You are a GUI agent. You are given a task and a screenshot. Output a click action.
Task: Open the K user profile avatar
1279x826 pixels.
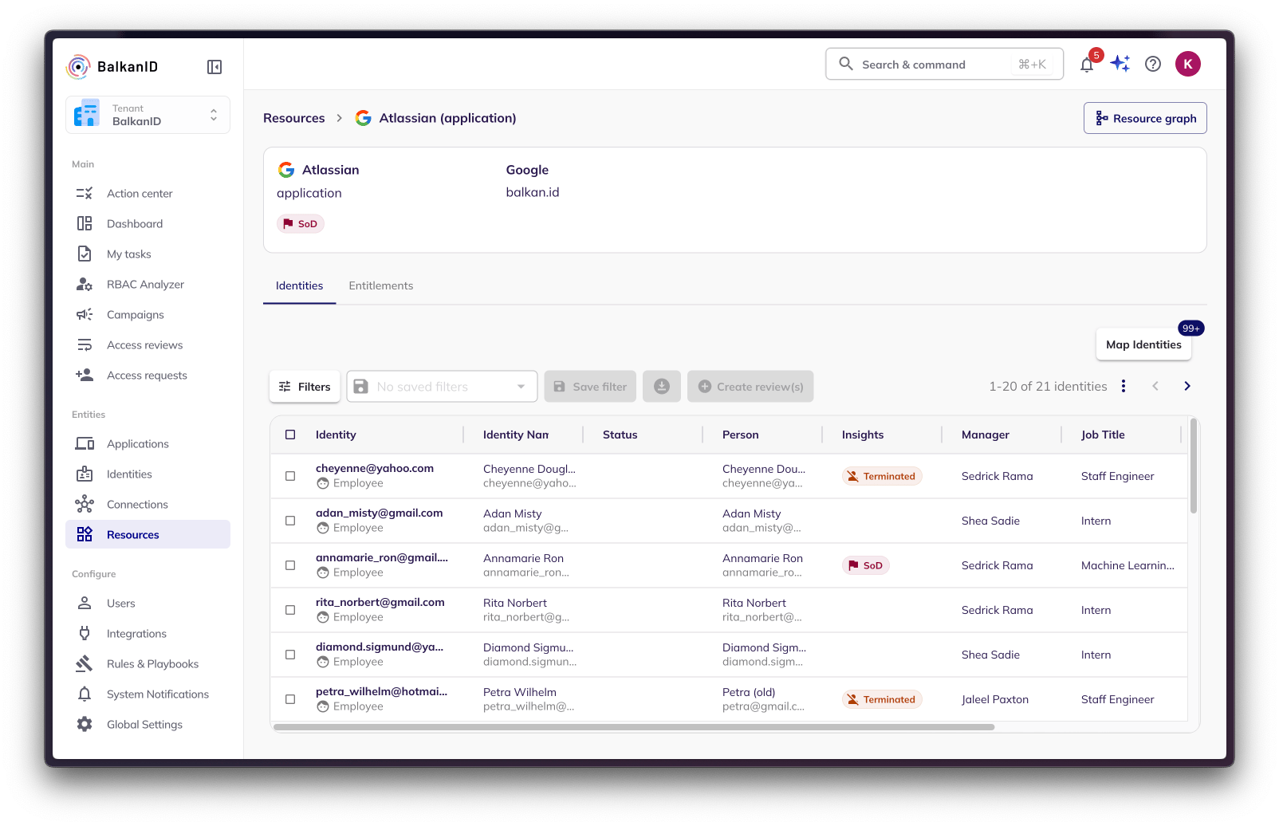[1188, 64]
